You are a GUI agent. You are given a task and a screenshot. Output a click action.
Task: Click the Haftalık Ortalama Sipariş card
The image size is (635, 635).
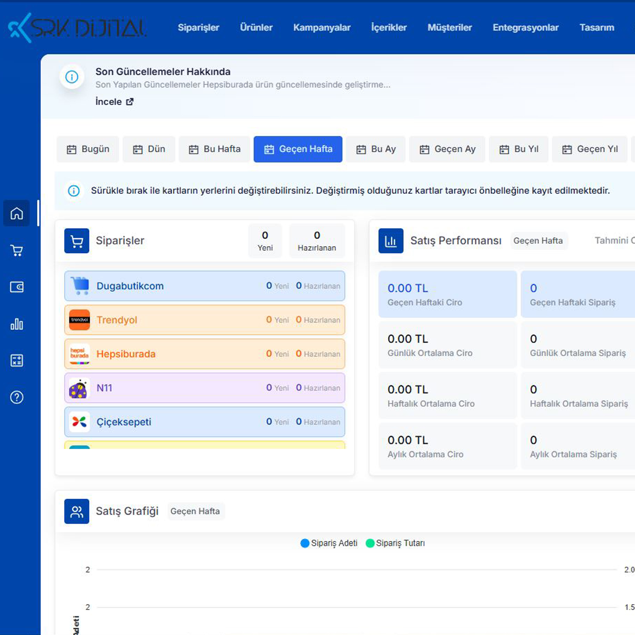point(578,395)
